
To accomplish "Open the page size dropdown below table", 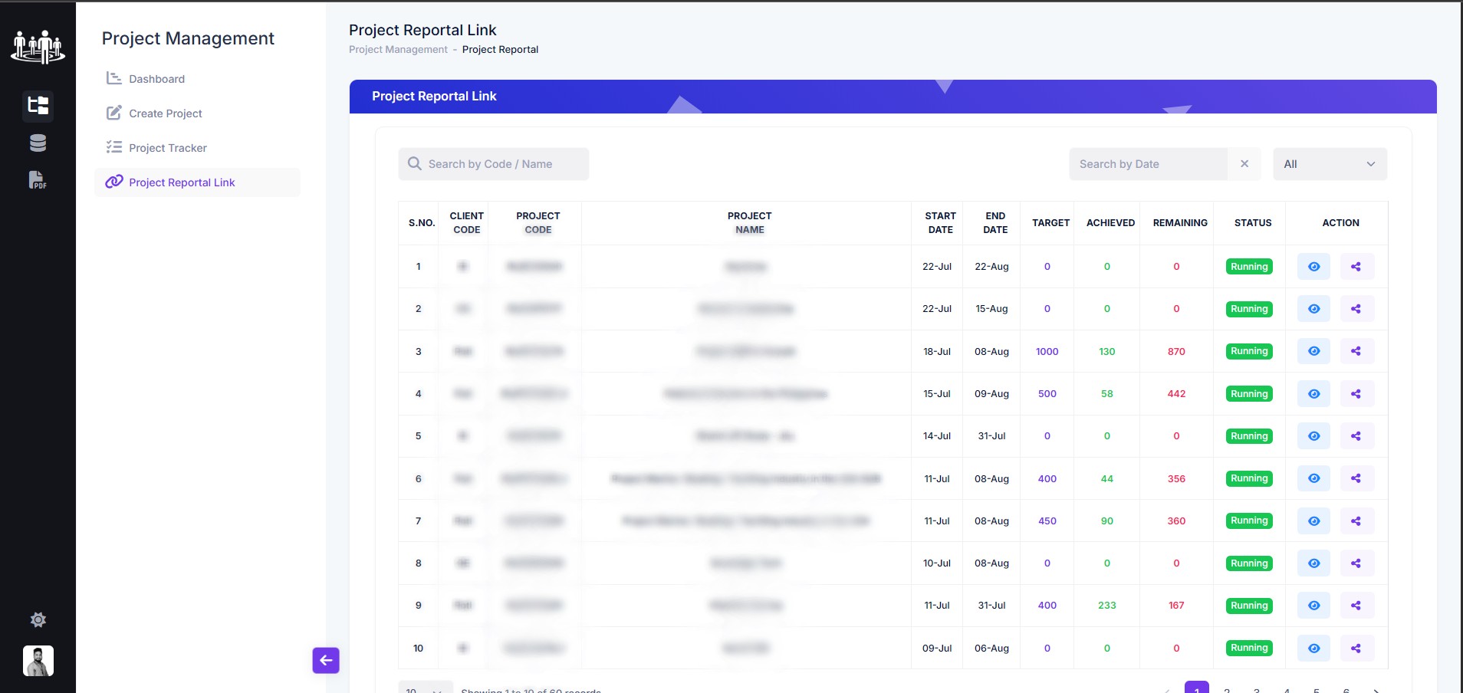I will click(424, 688).
